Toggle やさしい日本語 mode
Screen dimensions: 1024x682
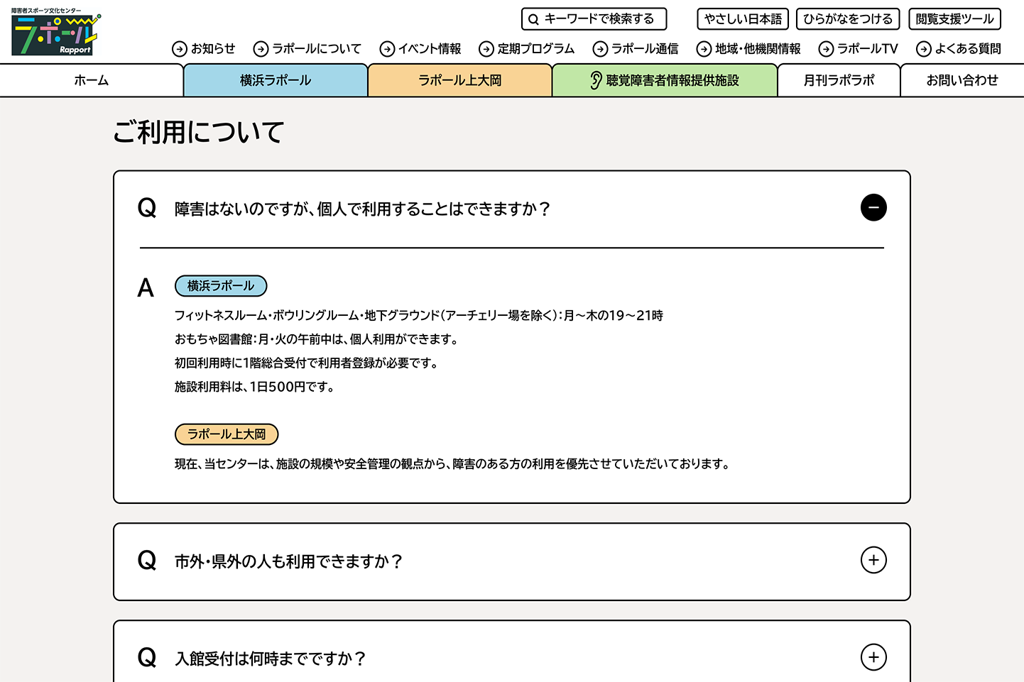pyautogui.click(x=743, y=19)
